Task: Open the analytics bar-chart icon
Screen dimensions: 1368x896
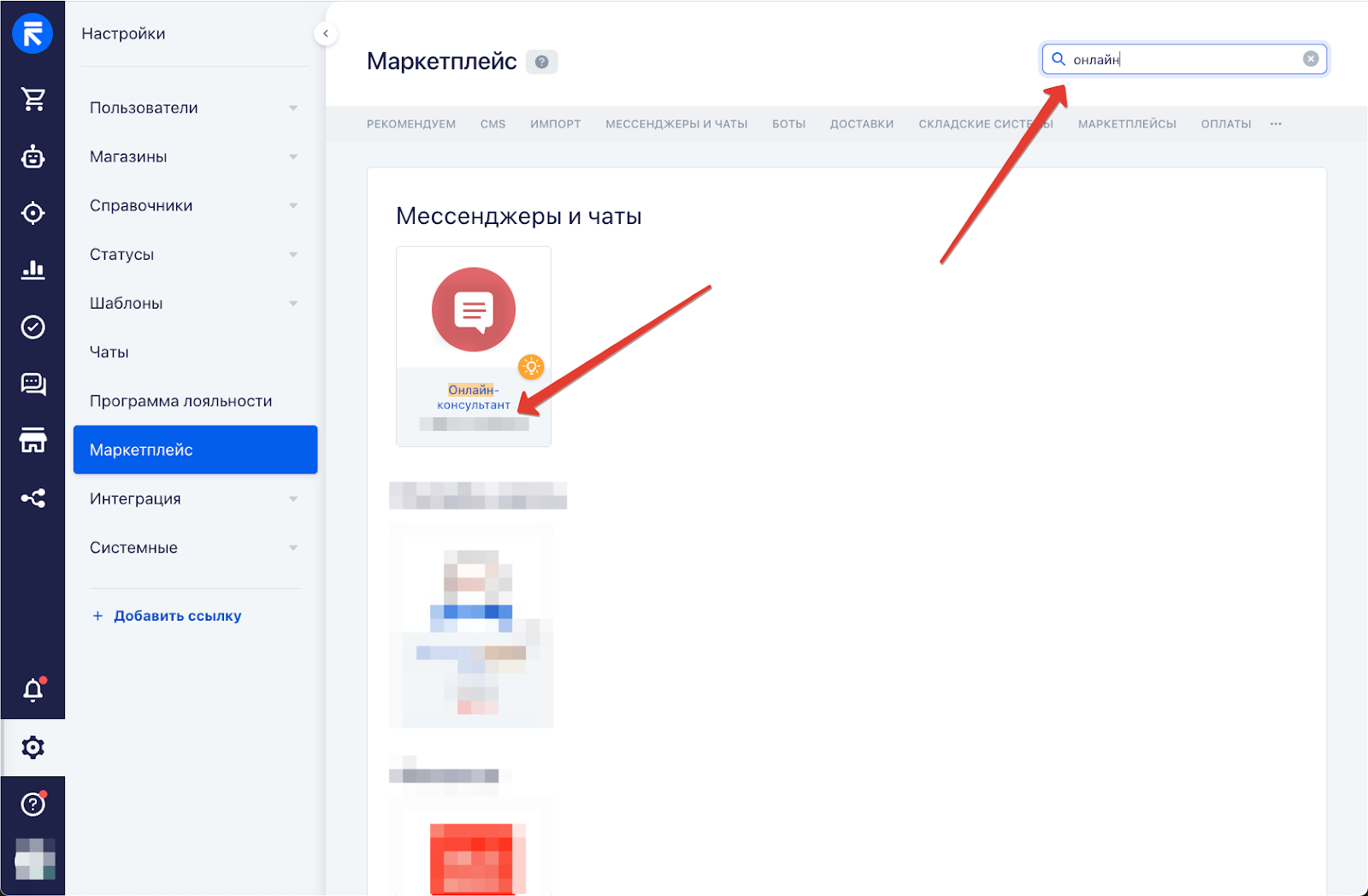Action: pyautogui.click(x=33, y=269)
